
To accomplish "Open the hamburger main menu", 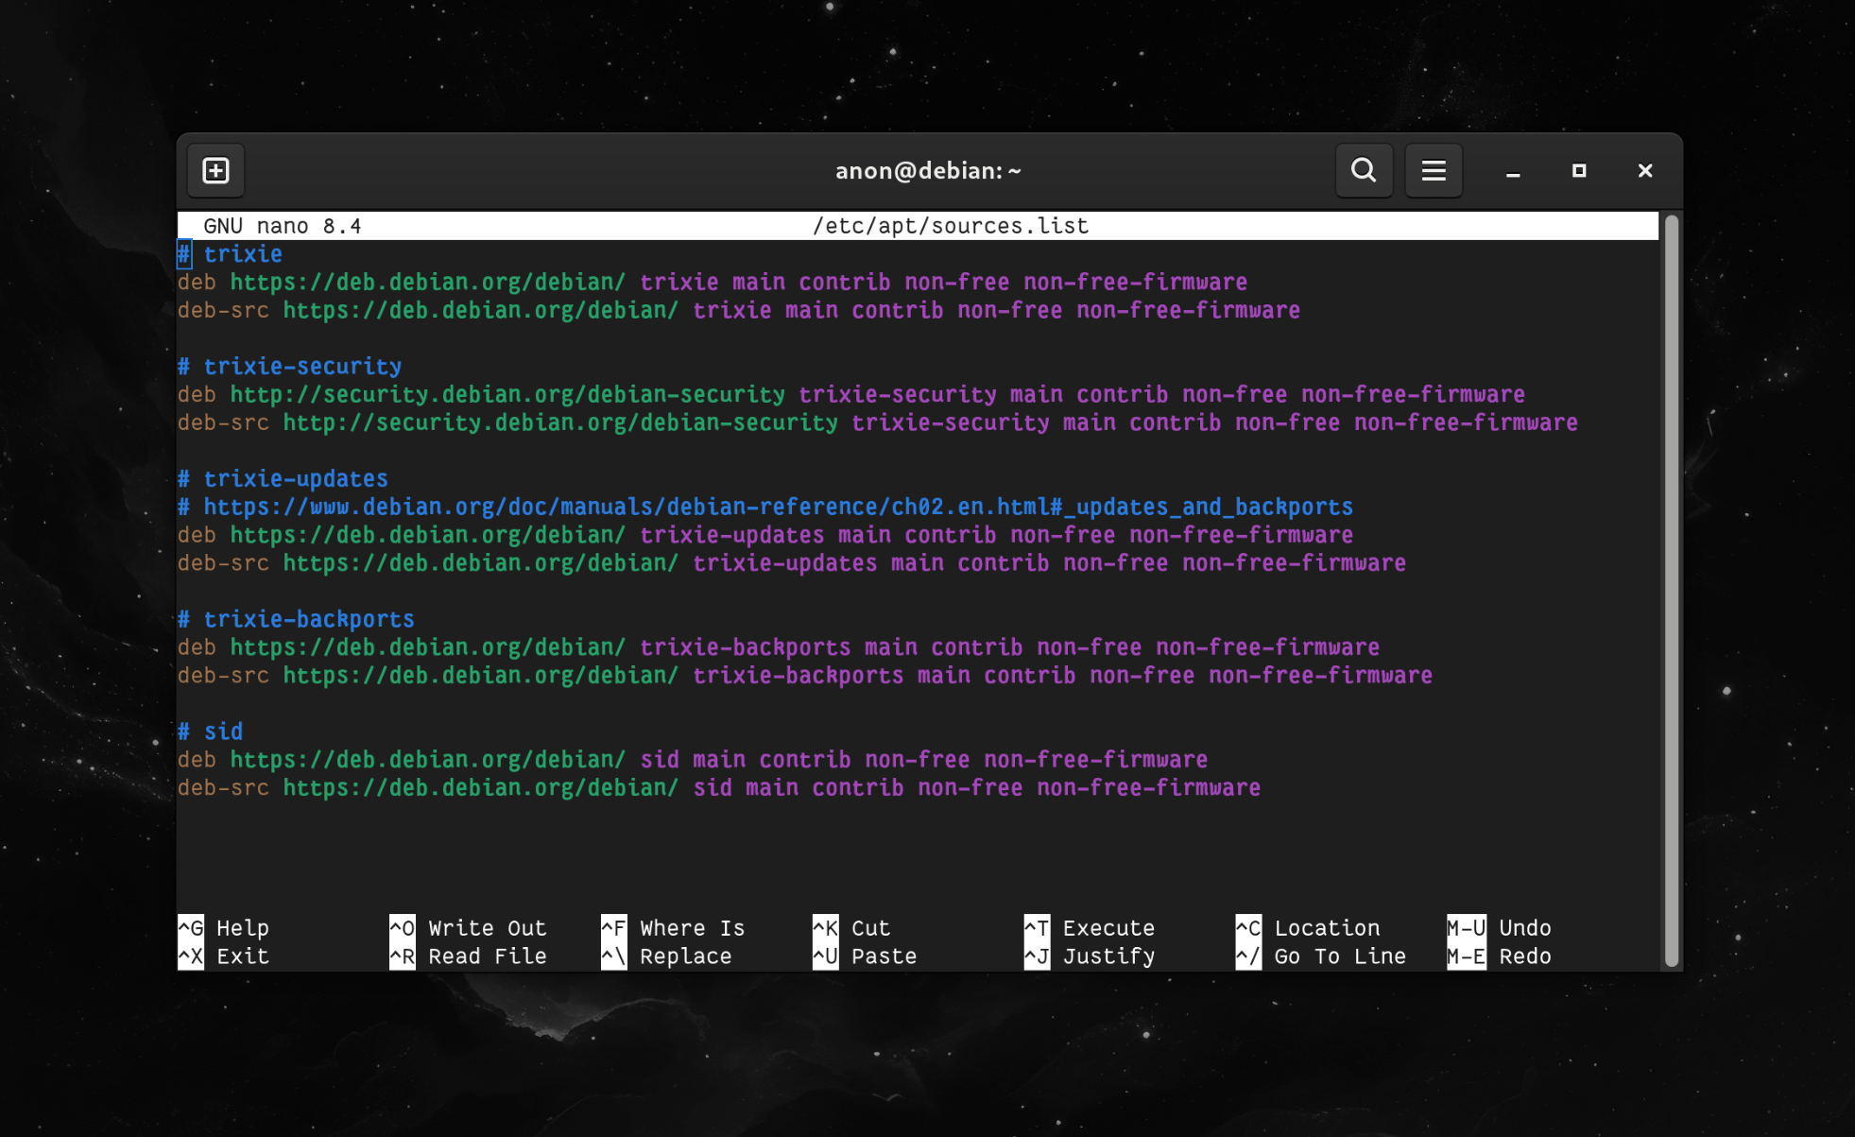I will tap(1433, 170).
